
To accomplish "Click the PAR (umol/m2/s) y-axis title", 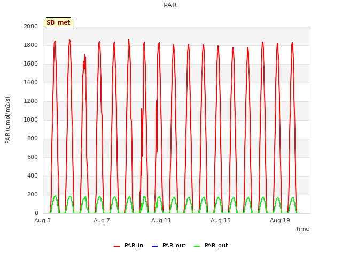I will tap(7, 120).
